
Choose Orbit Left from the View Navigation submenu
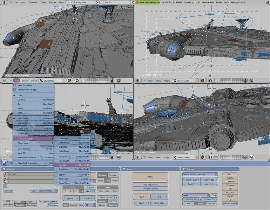point(72,138)
